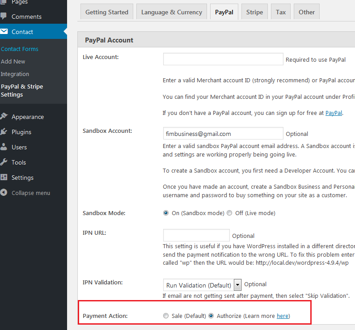The width and height of the screenshot is (355, 330).
Task: Click the Appearance paintbrush icon
Action: coord(4,116)
